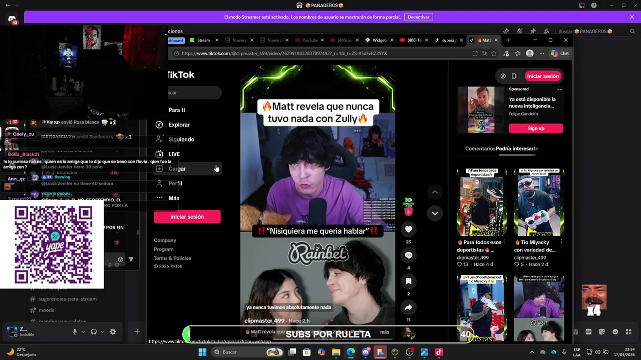
Task: Open TikTok app from Windows taskbar
Action: click(439, 352)
